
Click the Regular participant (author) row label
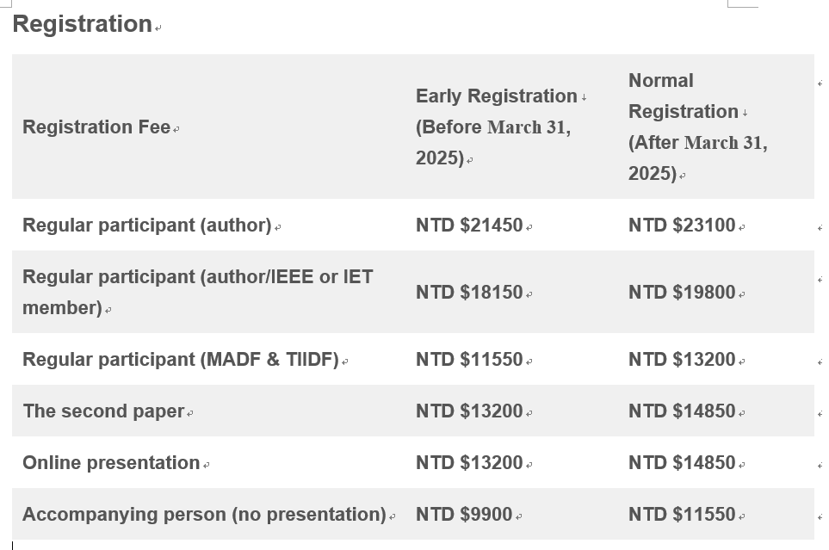pyautogui.click(x=147, y=226)
